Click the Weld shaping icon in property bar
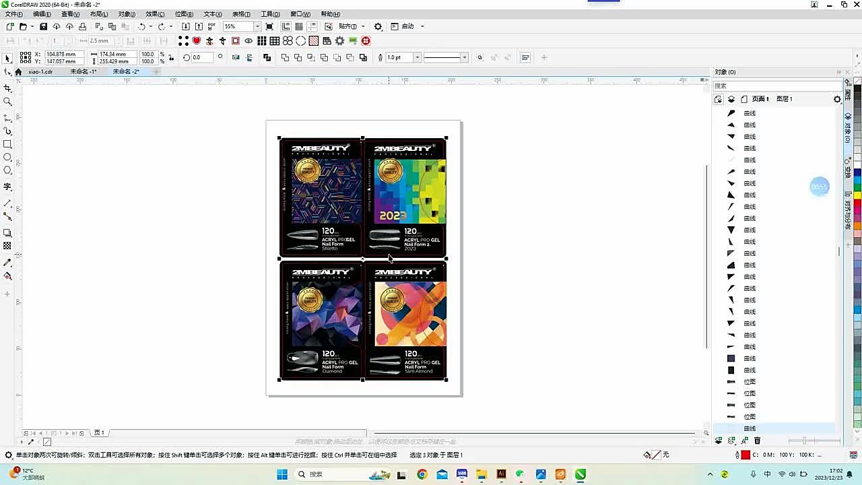This screenshot has height=485, width=862. [x=285, y=57]
